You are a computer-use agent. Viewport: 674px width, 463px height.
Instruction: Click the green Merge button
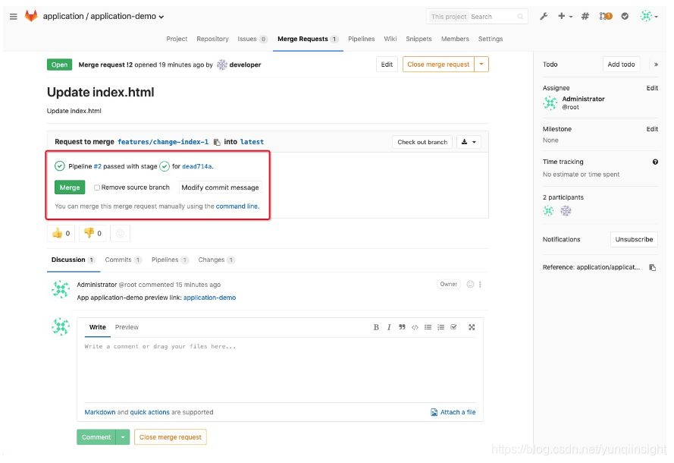[70, 187]
